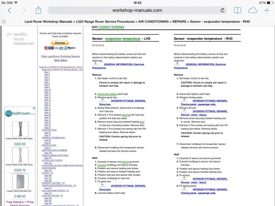Viewport: 275px width, 206px height.
Task: Open the Share sheet icon
Action: (38, 10)
